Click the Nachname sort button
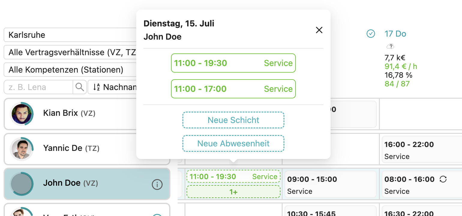Image resolution: width=462 pixels, height=216 pixels. pos(114,87)
